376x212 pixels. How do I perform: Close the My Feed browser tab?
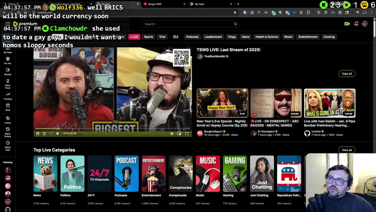[x=231, y=4]
